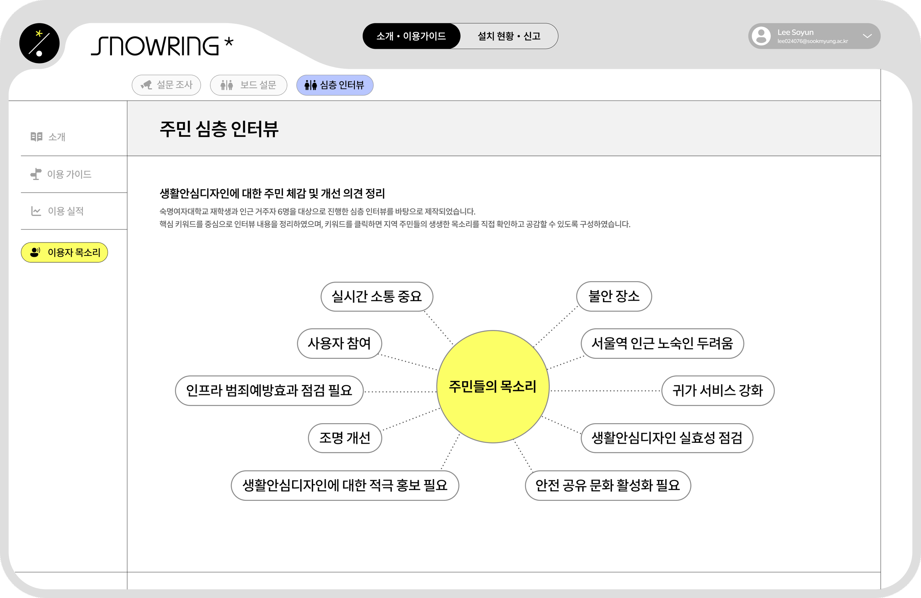Click the people icon in 보드 설문

click(x=226, y=85)
